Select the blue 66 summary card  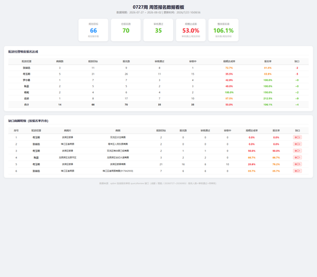tap(93, 30)
